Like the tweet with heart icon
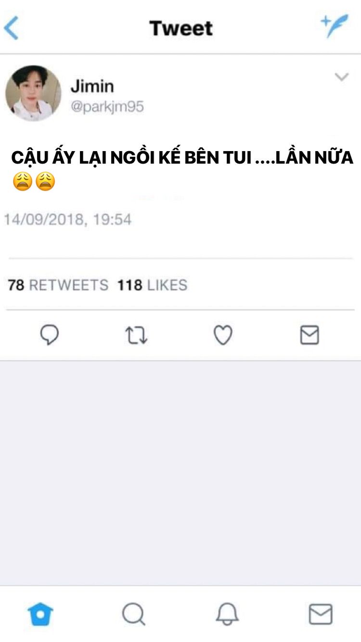Screen dimensions: 361x642 coord(223,335)
